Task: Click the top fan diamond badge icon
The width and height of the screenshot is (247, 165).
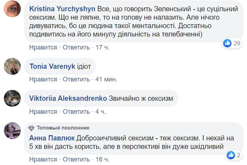Action: pos(31,128)
